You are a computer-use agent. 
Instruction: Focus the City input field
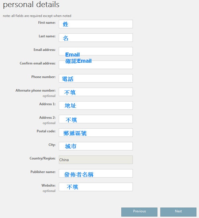pos(96,146)
